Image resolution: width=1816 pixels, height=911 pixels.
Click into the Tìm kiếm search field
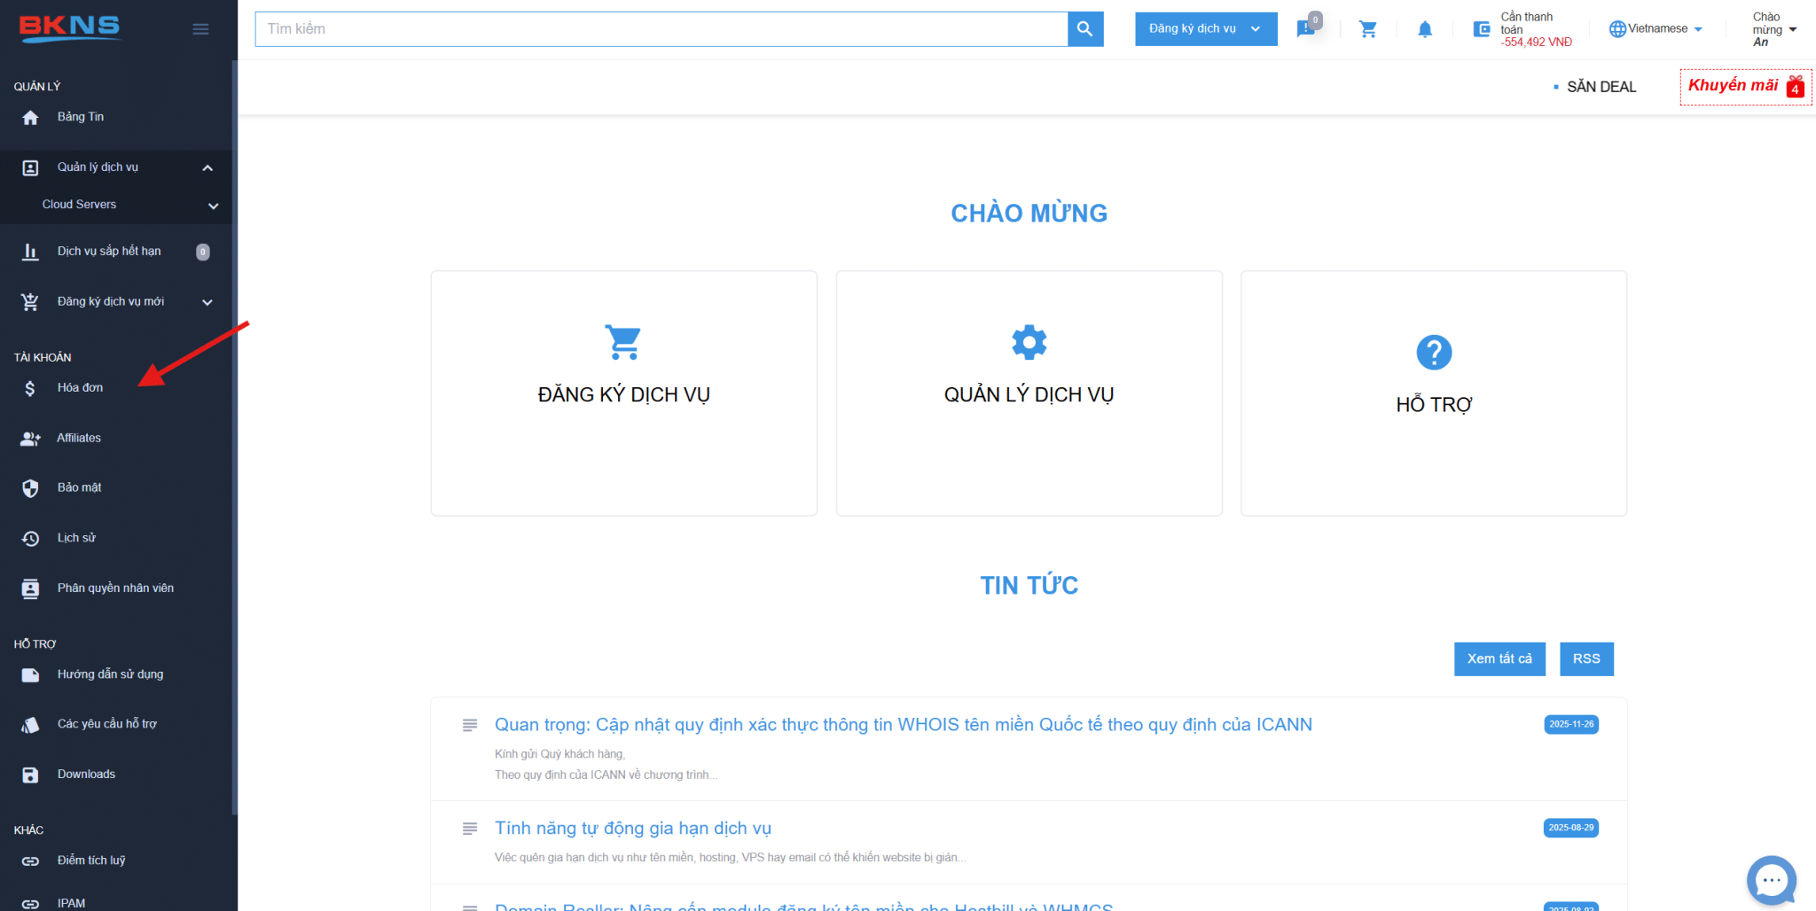point(661,29)
